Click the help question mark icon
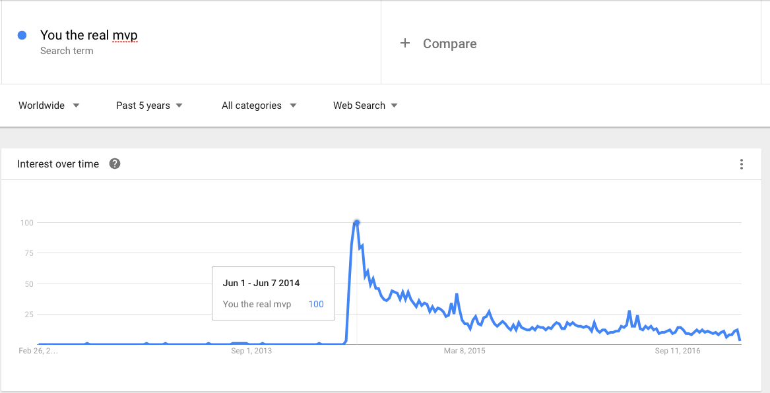 [114, 164]
